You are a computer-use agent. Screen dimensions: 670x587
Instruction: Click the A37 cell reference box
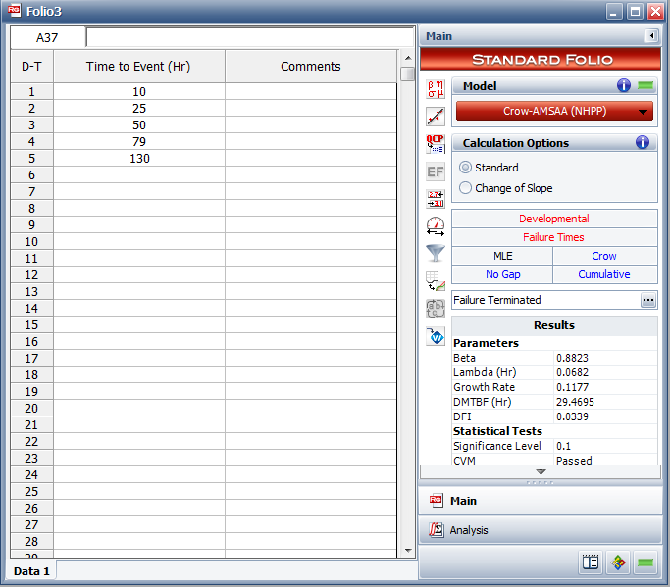(47, 37)
